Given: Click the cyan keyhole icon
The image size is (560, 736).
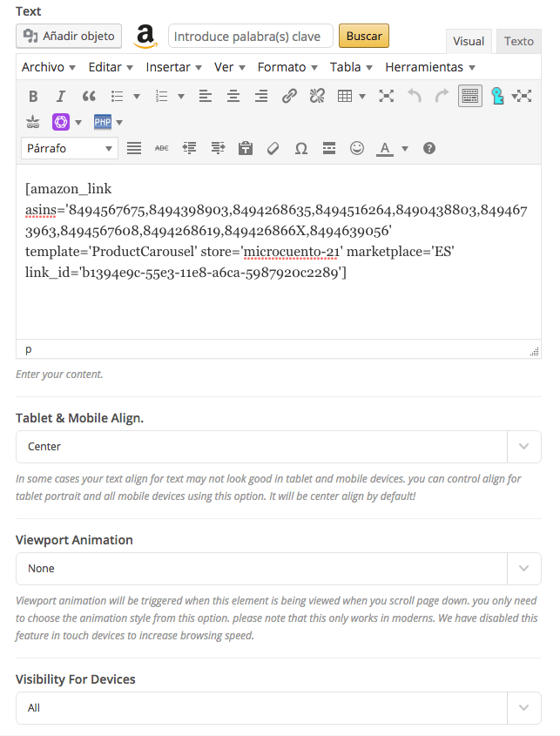Looking at the screenshot, I should 497,96.
